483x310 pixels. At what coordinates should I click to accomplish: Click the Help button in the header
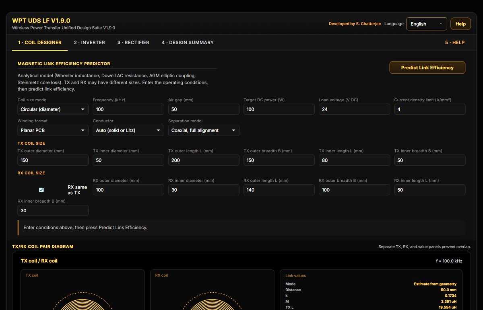pos(460,24)
